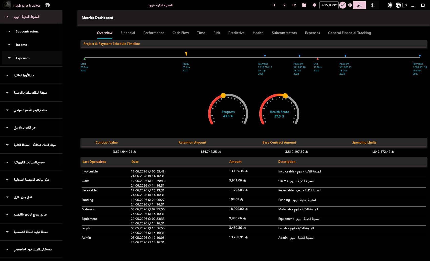Image resolution: width=430 pixels, height=261 pixels.
Task: Click the Health Score gauge knob
Action: (x=285, y=96)
